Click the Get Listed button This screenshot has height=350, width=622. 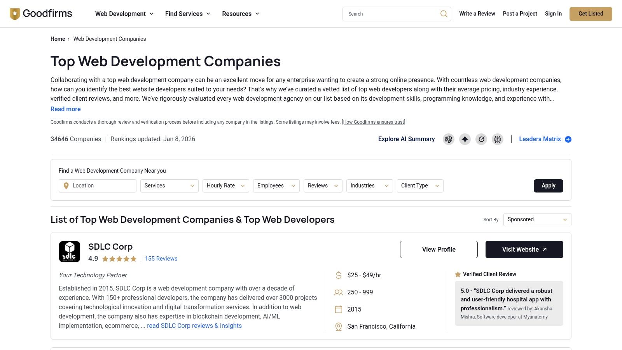pos(591,14)
